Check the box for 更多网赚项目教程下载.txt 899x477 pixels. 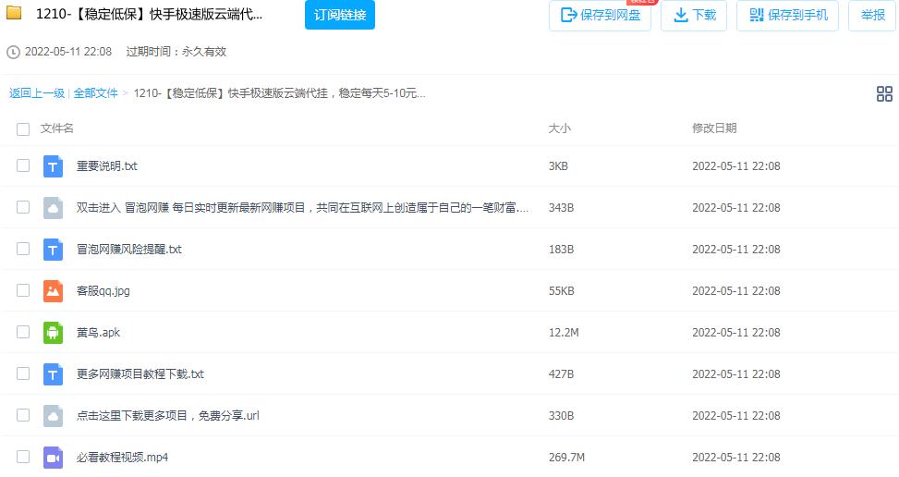(x=23, y=373)
